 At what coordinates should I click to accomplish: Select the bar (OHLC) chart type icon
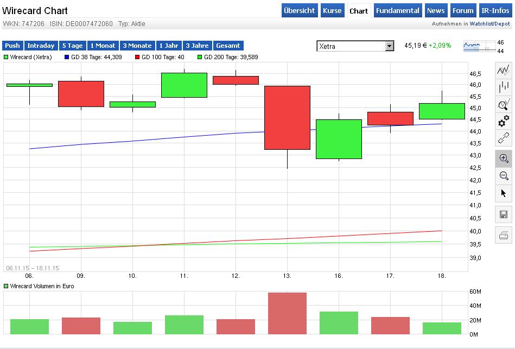(504, 87)
